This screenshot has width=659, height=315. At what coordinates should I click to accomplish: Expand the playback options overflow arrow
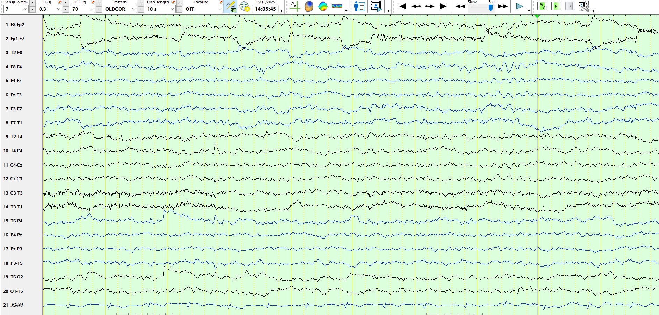click(529, 11)
